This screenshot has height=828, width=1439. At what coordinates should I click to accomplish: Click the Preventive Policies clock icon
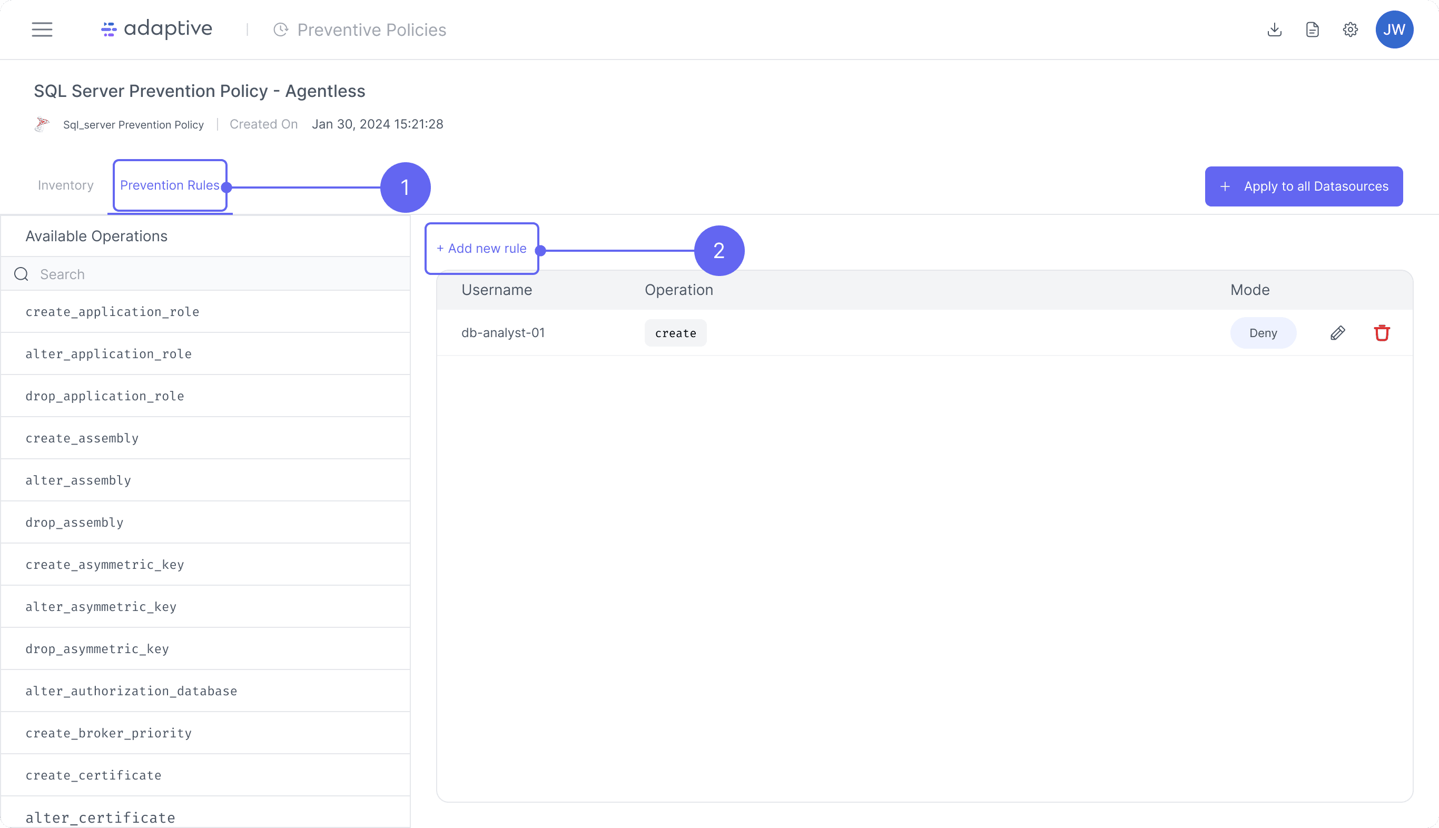pyautogui.click(x=281, y=29)
